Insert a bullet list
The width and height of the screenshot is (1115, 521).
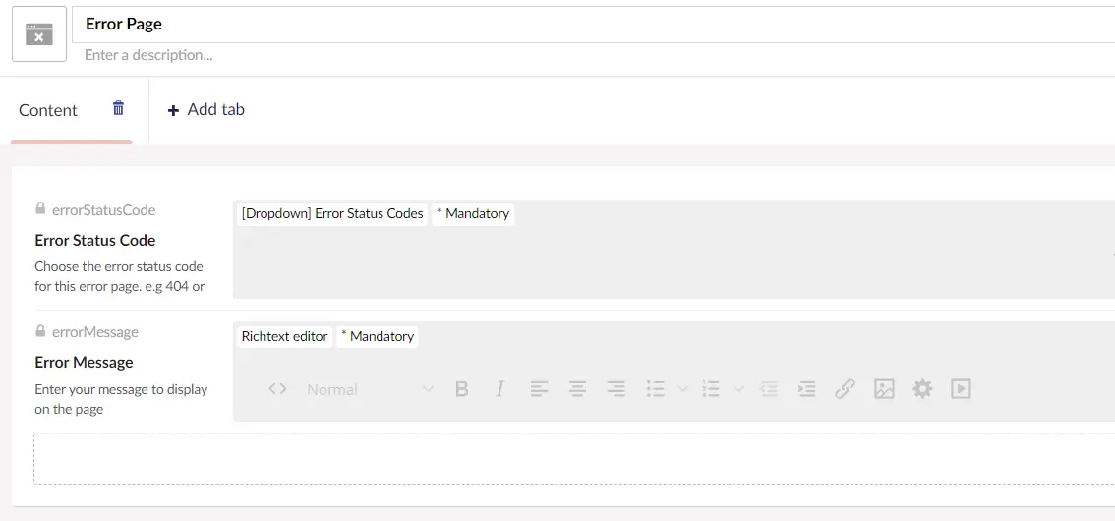point(656,389)
